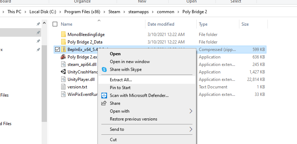Toggle the select-all checkbox in header
297x144 pixels.
tap(55, 24)
